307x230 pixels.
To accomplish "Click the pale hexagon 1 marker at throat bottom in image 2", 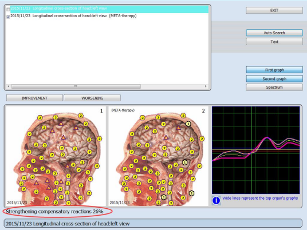I will click(x=164, y=197).
